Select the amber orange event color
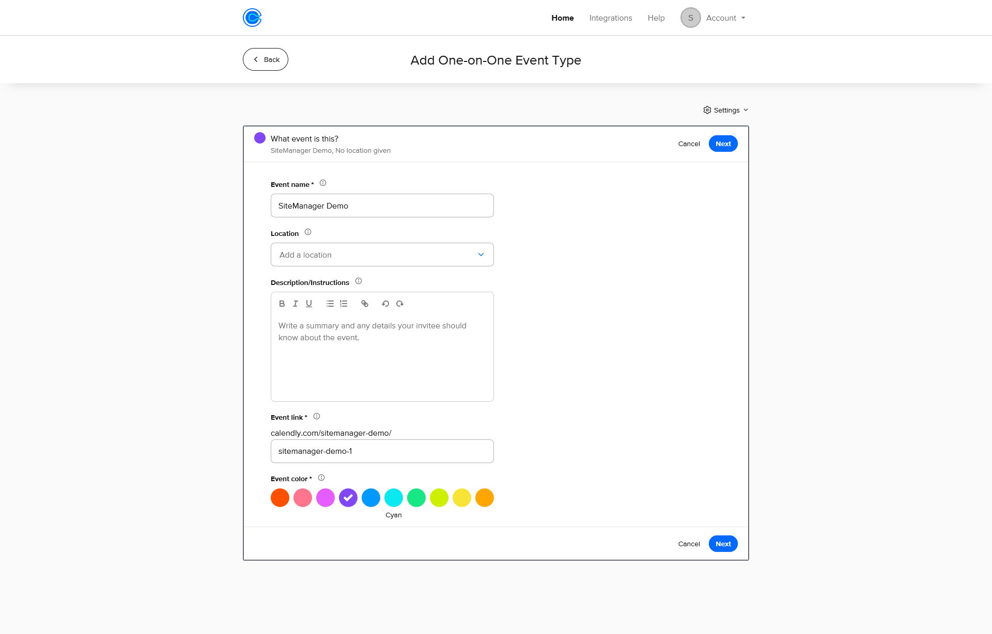 [x=485, y=498]
